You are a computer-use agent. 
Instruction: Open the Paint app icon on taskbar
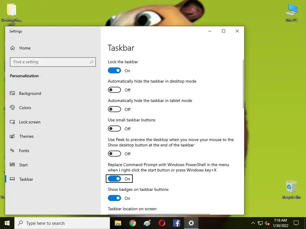[147, 223]
